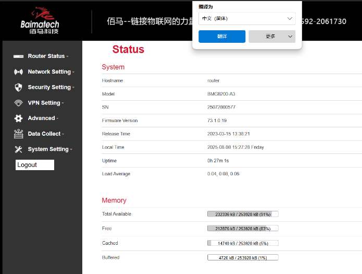Click the Logout button
This screenshot has height=274, width=362.
tap(35, 165)
